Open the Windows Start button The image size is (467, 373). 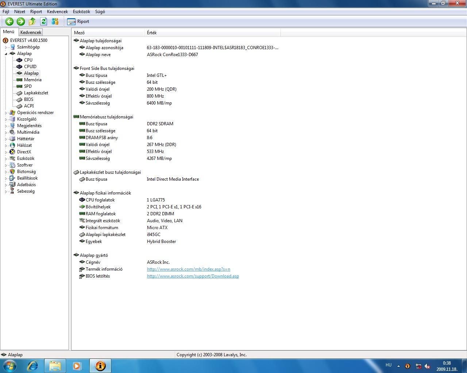pos(9,365)
